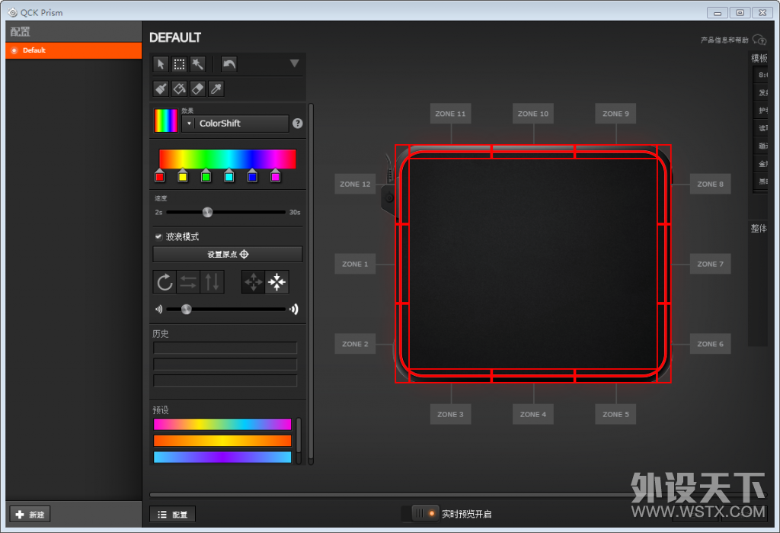Select the arrow selection tool
780x533 pixels.
pyautogui.click(x=160, y=64)
